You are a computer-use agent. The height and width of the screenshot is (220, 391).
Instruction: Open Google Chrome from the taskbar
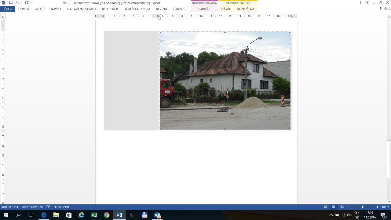point(107,215)
